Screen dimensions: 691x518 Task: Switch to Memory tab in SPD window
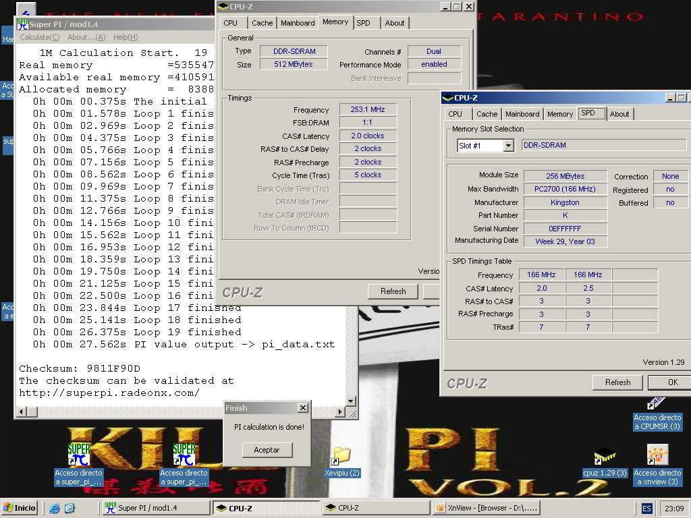point(560,114)
